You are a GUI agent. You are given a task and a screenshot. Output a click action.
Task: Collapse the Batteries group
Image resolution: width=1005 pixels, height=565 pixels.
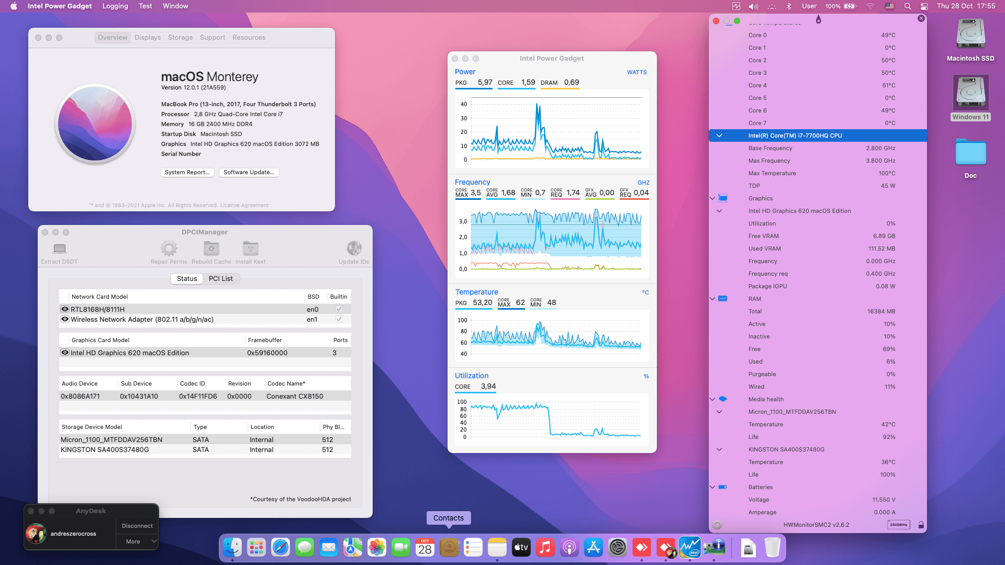(712, 487)
